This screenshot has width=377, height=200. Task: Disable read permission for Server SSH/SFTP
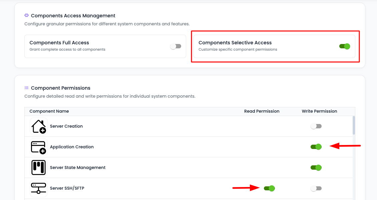click(x=269, y=188)
